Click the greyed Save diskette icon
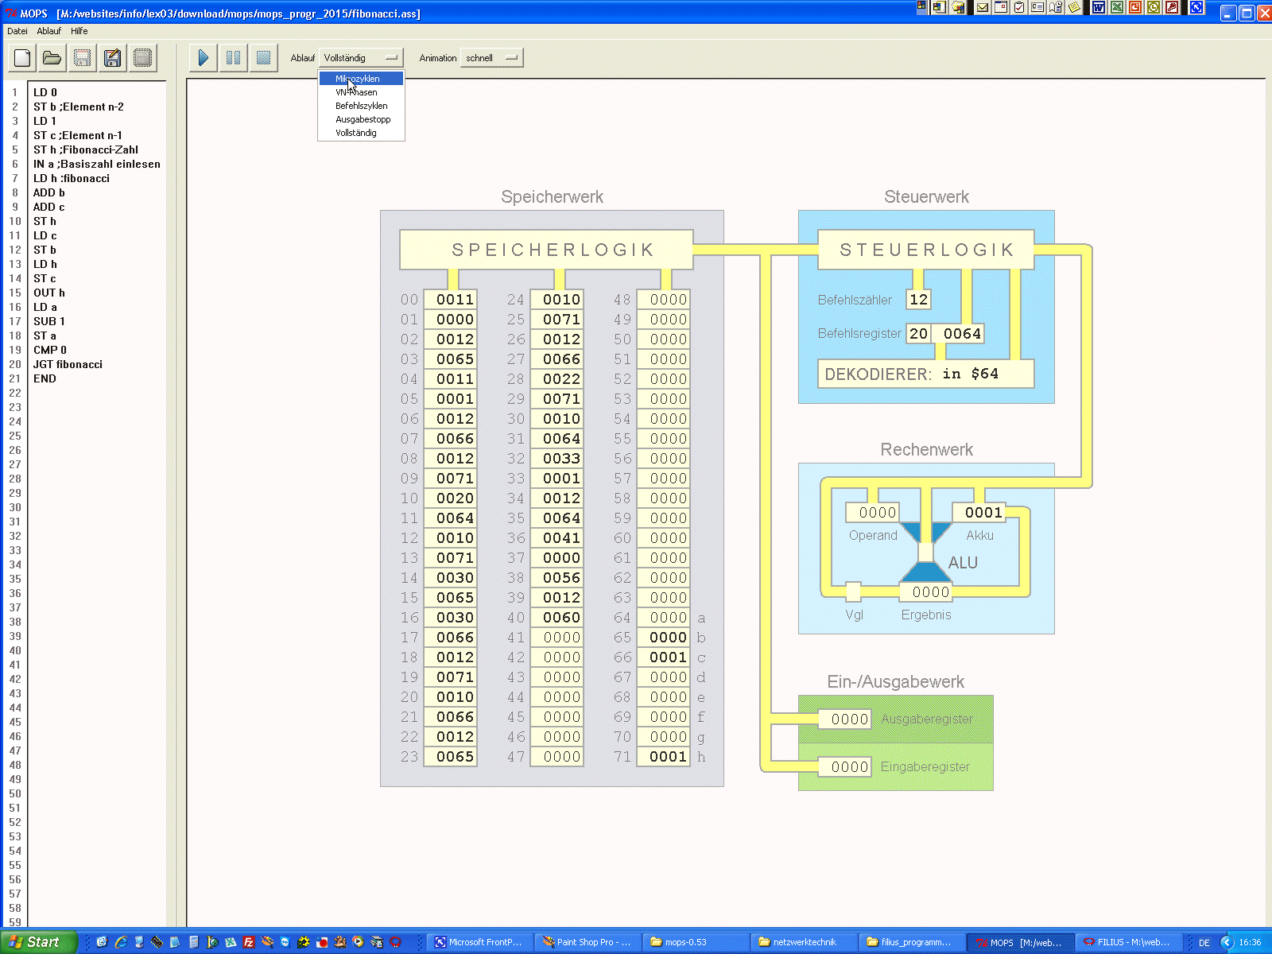This screenshot has width=1272, height=954. point(82,58)
